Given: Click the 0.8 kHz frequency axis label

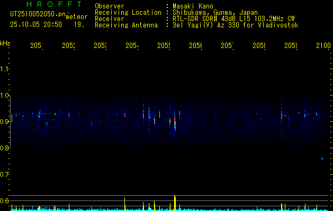Looking at the screenshot, I should coord(5,148).
